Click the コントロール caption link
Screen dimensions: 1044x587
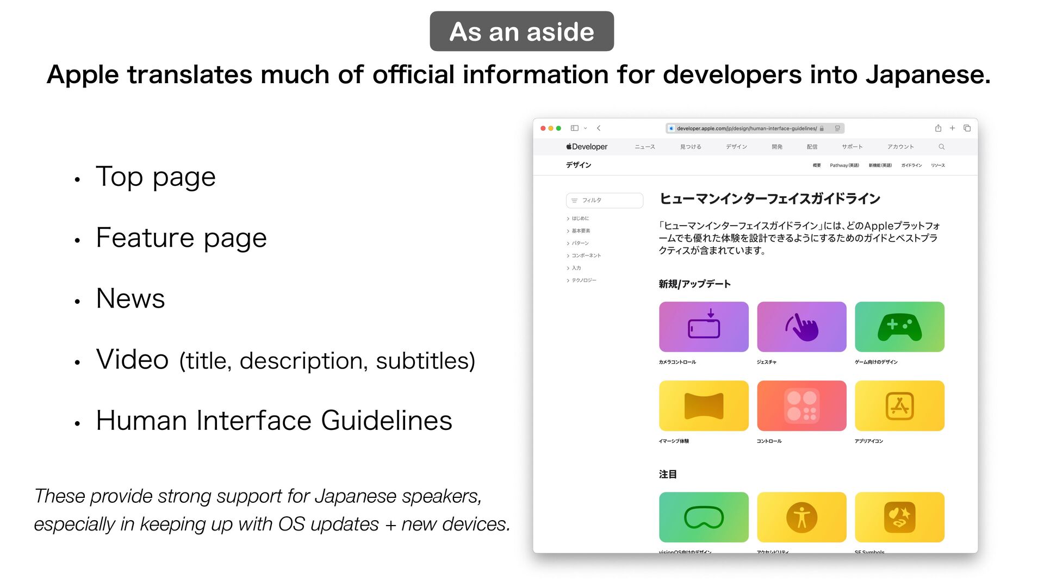point(769,441)
